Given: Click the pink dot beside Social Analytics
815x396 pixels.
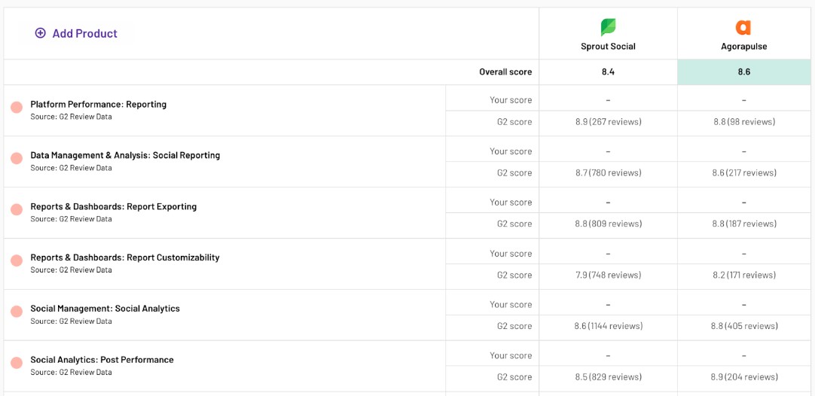Looking at the screenshot, I should [17, 312].
